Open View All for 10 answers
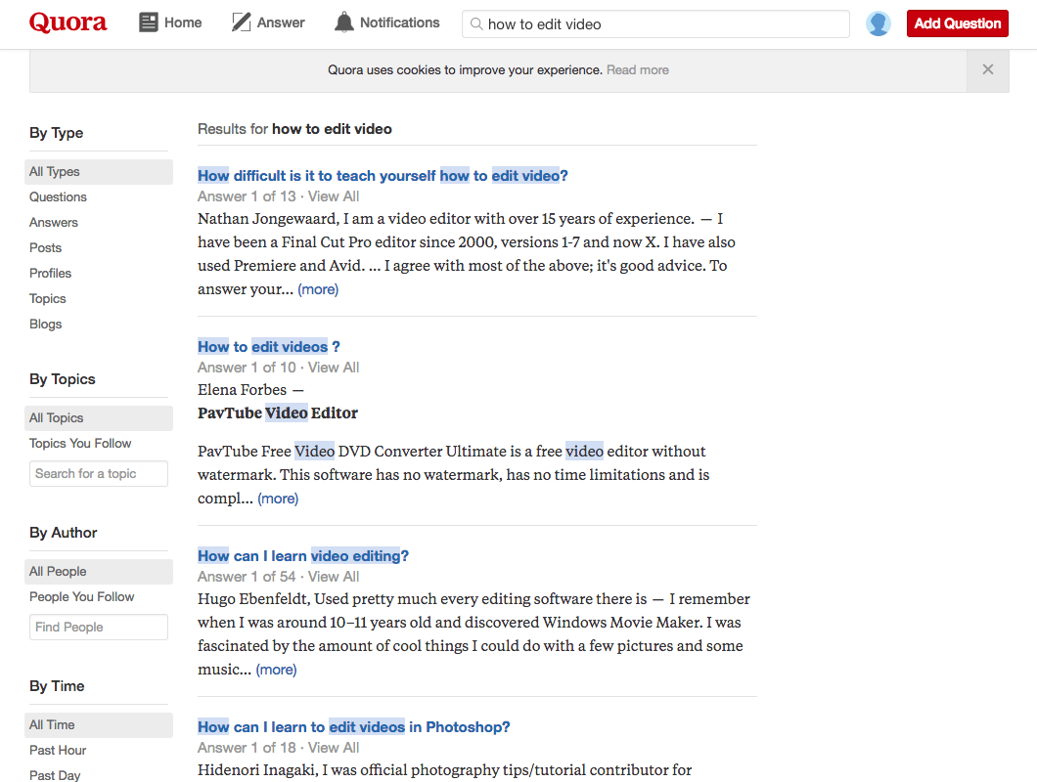Screen dimensions: 1037x782 pos(334,368)
